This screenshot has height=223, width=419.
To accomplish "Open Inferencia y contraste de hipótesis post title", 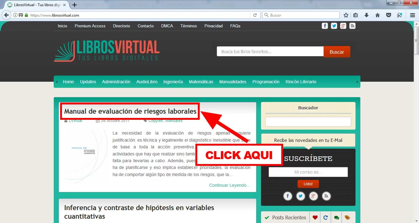I will tap(139, 212).
